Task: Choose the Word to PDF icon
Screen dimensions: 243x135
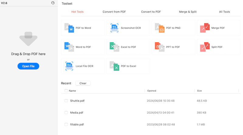Action: (x=69, y=47)
